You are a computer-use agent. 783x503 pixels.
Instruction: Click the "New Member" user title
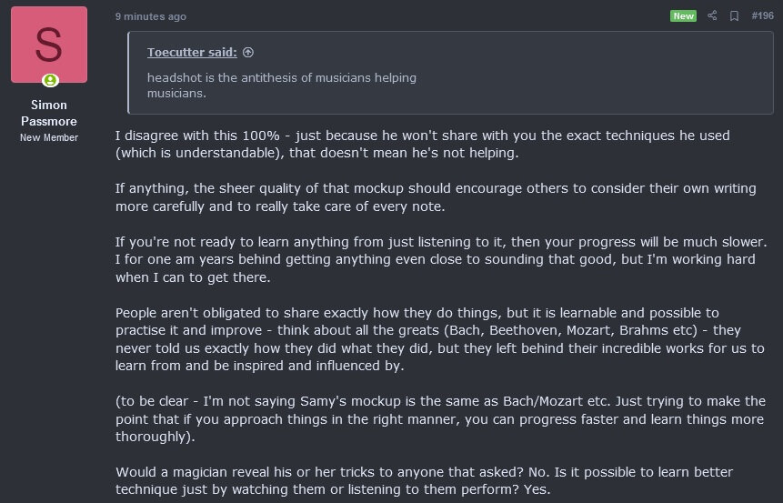(49, 137)
